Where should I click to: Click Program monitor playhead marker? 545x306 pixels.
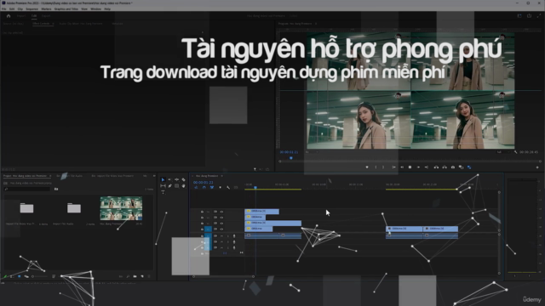click(291, 158)
